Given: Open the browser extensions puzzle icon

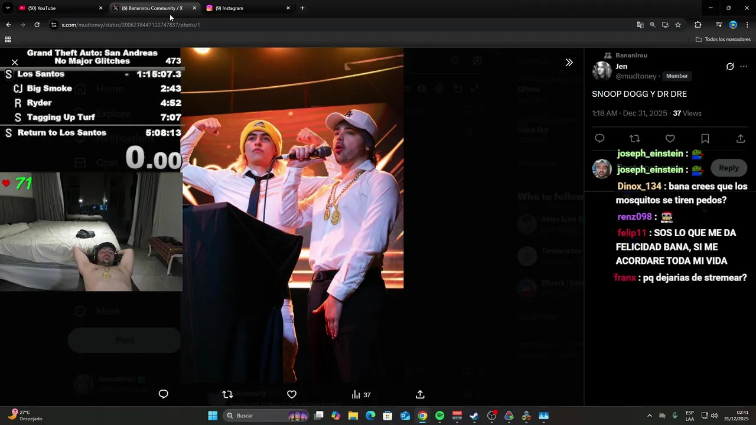Looking at the screenshot, I should click(x=698, y=25).
